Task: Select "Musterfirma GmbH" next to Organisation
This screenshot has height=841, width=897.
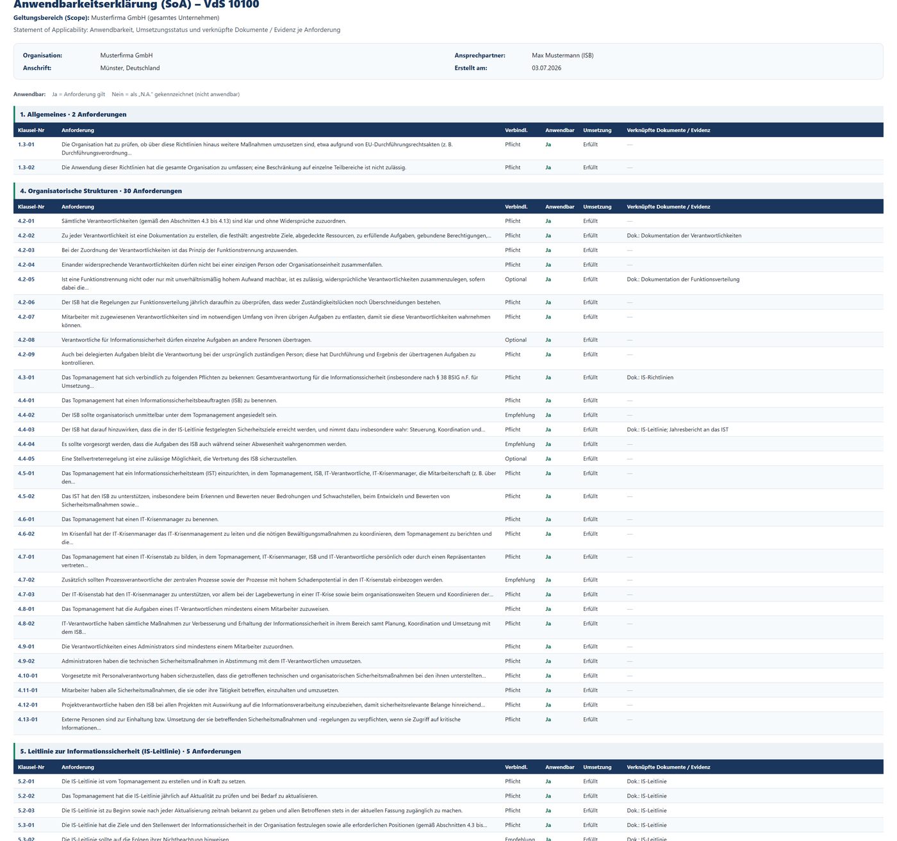Action: (x=126, y=56)
